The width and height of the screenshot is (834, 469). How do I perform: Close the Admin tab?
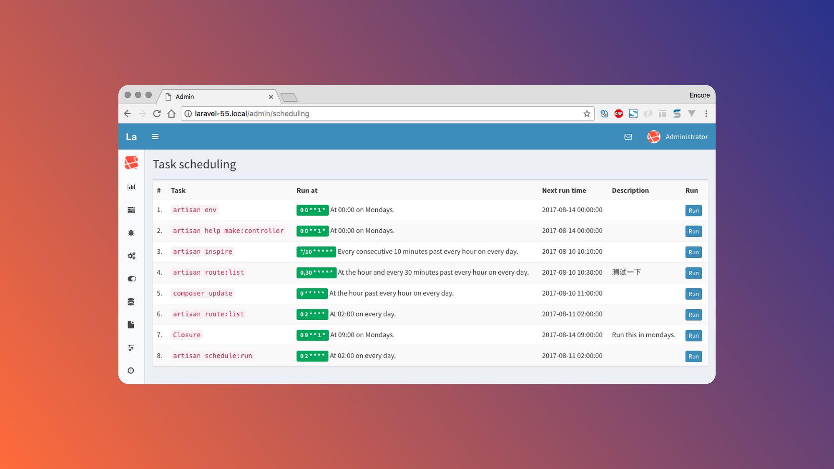[271, 97]
